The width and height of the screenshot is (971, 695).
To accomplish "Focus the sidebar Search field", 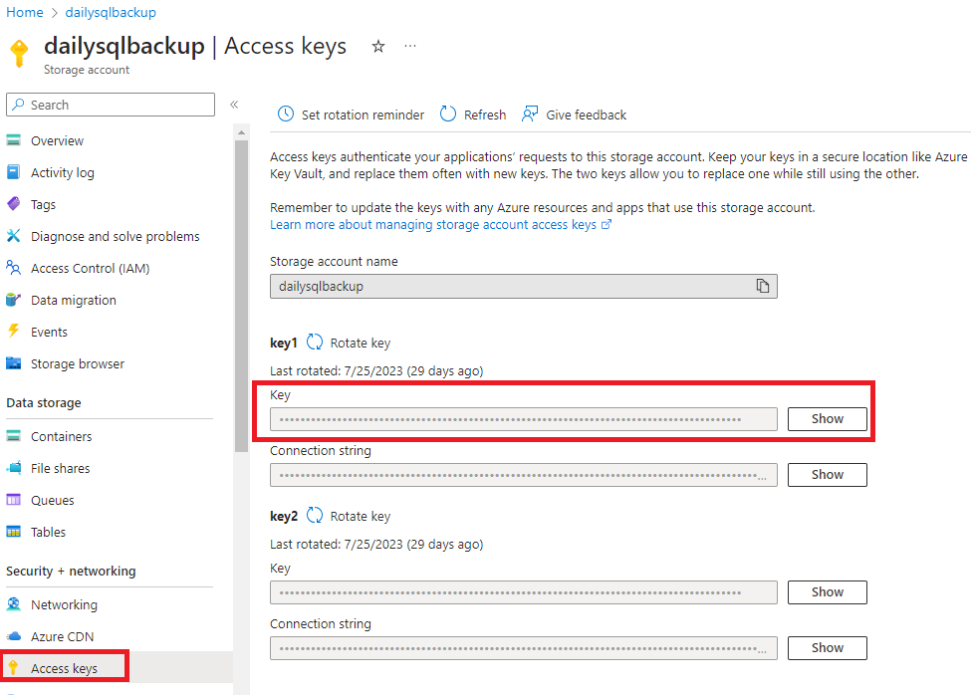I will click(111, 105).
